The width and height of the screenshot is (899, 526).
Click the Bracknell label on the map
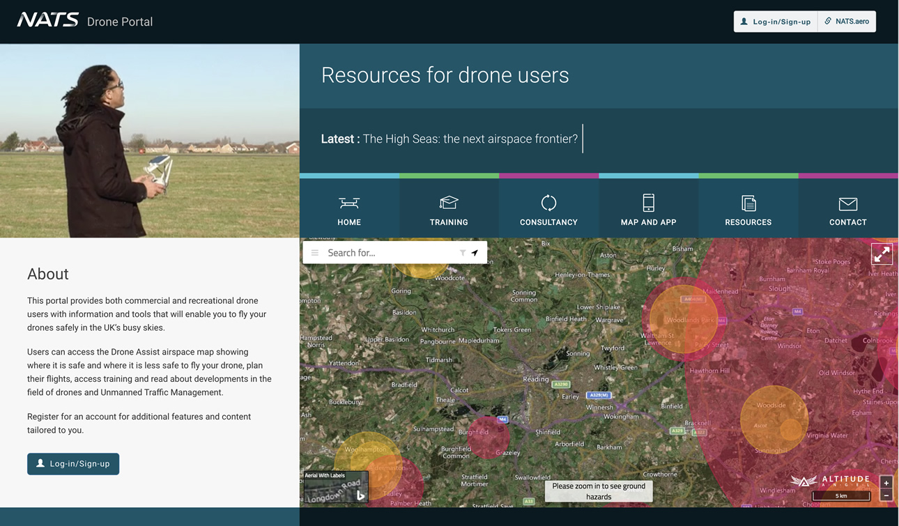pyautogui.click(x=698, y=423)
